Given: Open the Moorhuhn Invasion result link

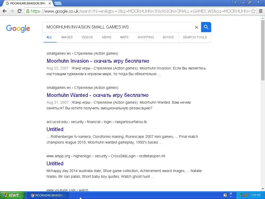Looking at the screenshot, I should pyautogui.click(x=98, y=61).
